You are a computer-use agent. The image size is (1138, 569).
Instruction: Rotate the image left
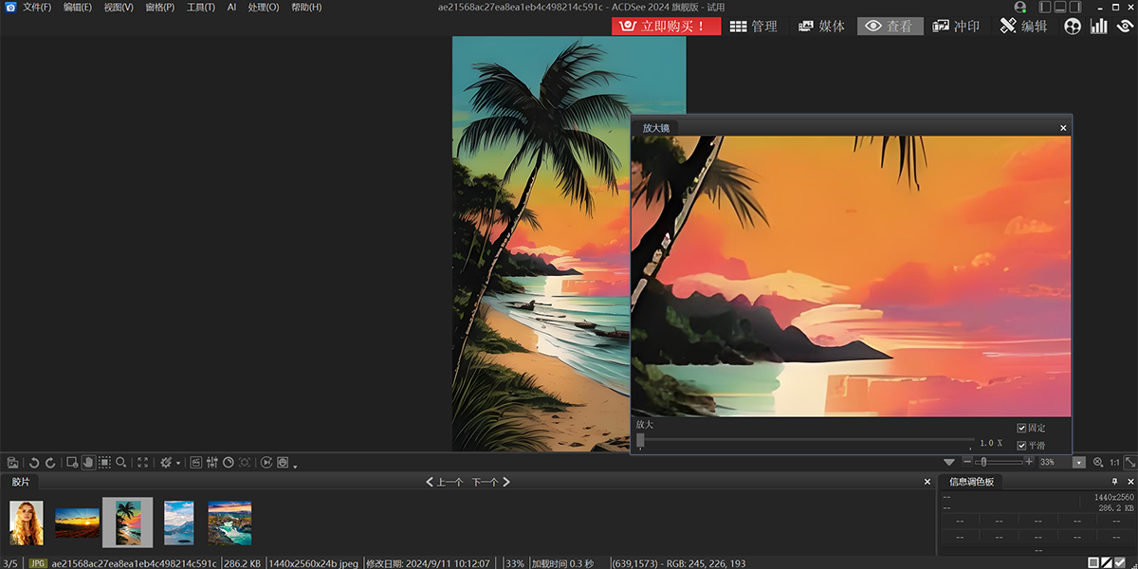click(x=34, y=463)
